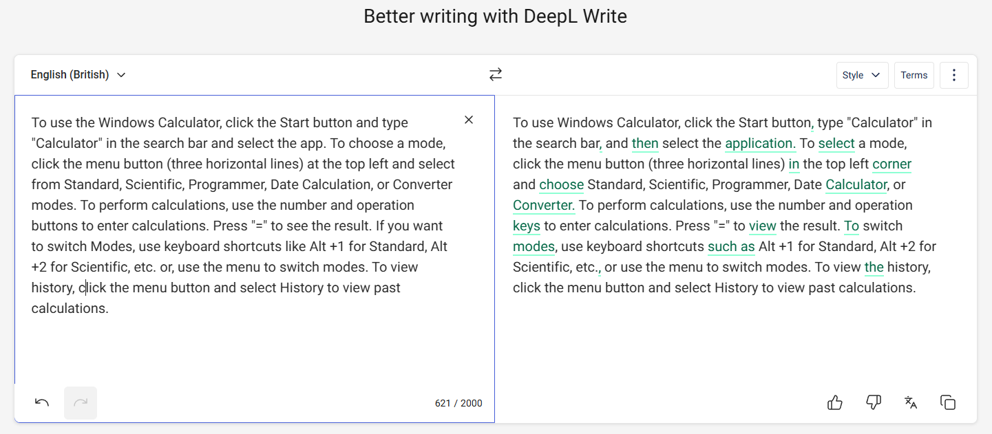Give thumbs down to the rewrite
The image size is (992, 434).
click(x=873, y=403)
